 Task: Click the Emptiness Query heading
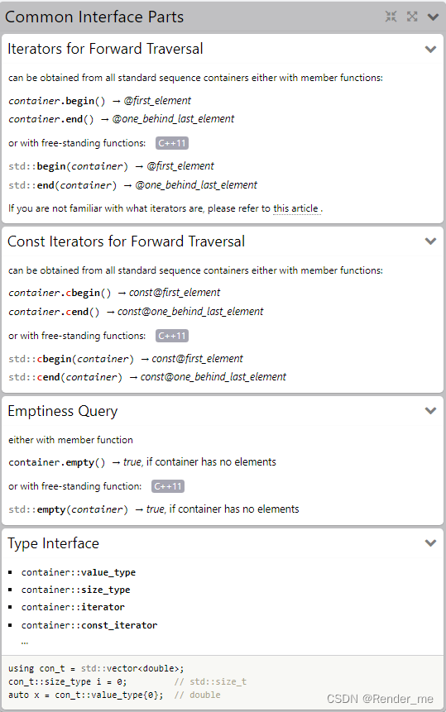coord(63,411)
